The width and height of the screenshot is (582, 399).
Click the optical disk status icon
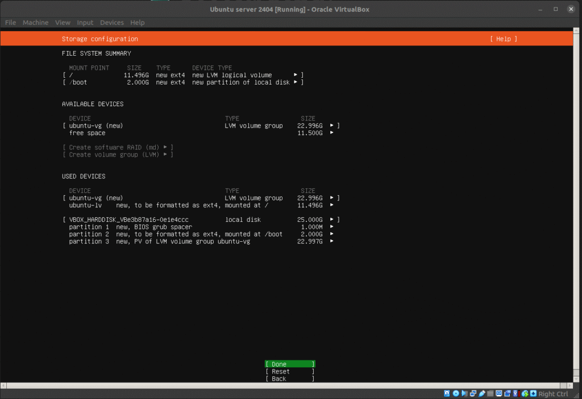[x=455, y=393]
